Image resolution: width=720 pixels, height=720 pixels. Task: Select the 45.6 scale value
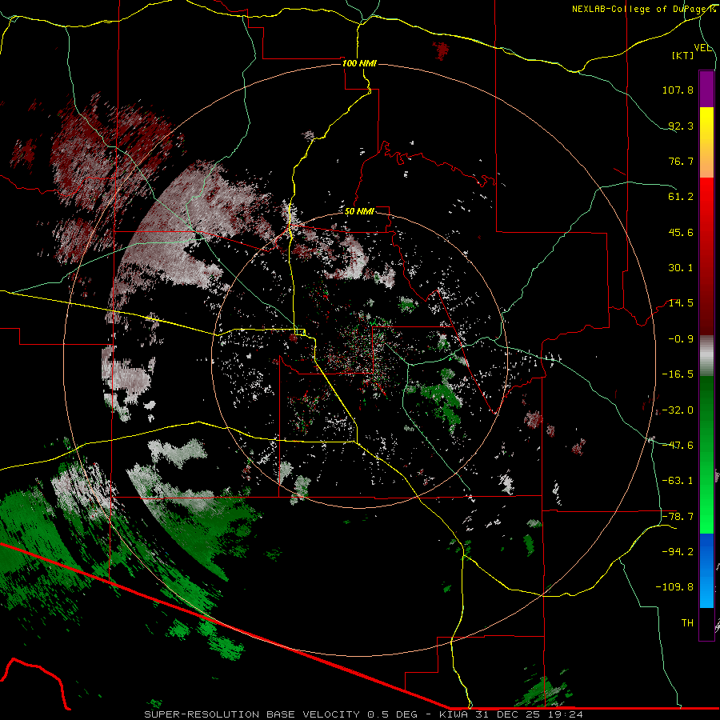[681, 232]
